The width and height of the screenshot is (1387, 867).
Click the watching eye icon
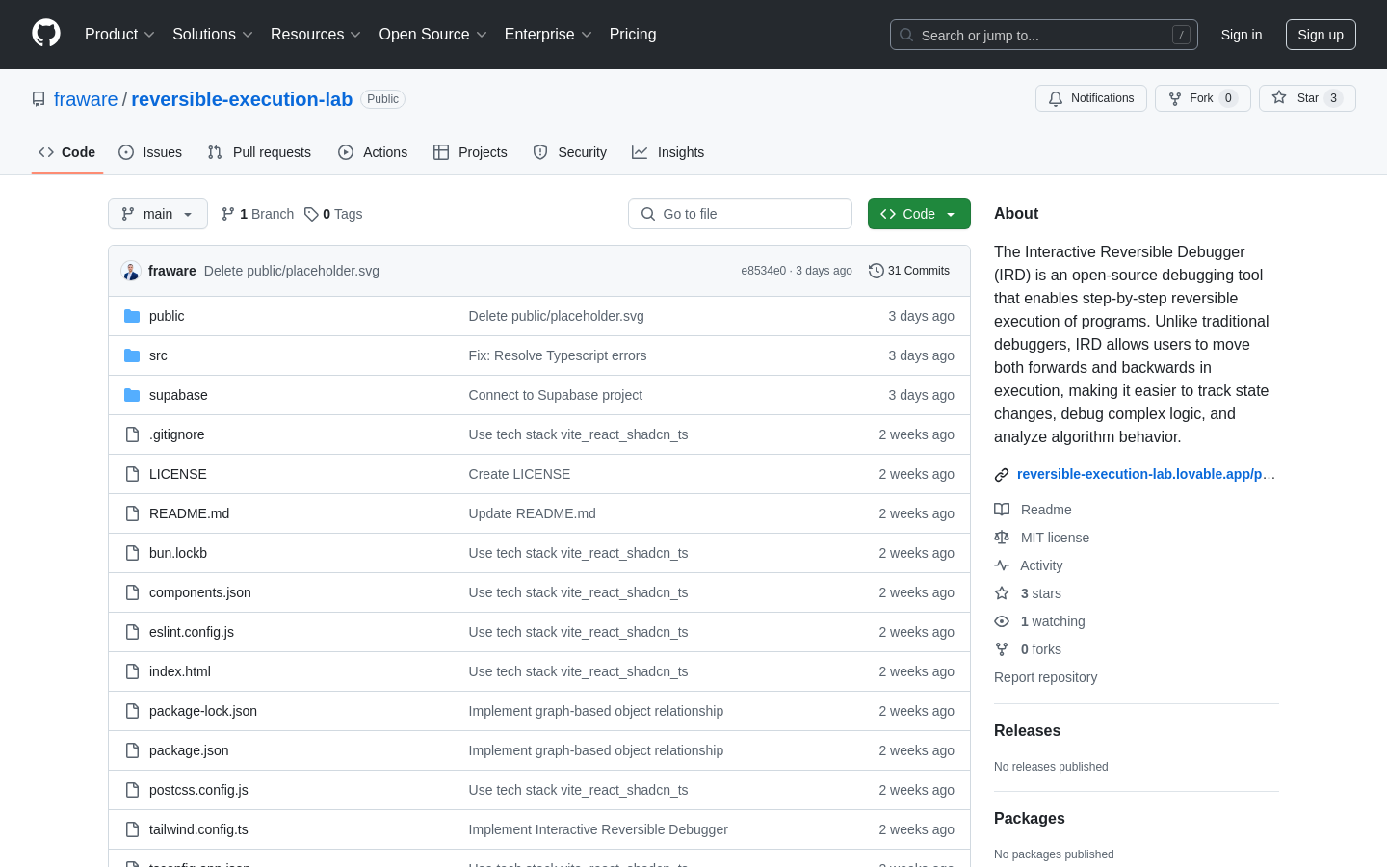(1002, 621)
